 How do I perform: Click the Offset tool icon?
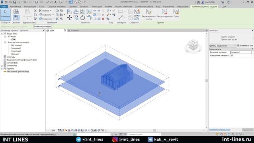pos(76,12)
